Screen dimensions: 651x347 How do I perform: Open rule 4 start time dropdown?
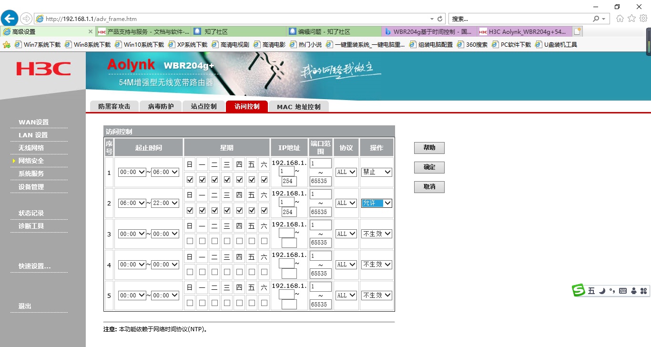pyautogui.click(x=132, y=265)
